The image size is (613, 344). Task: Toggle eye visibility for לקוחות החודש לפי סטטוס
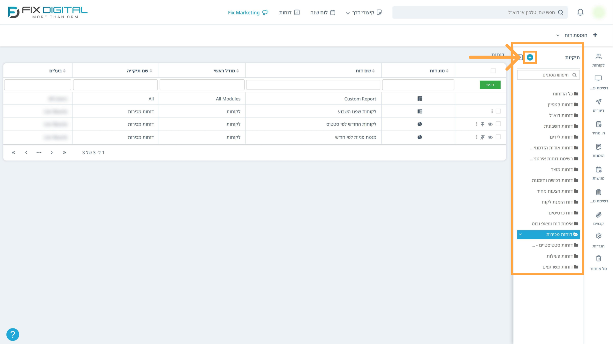(490, 124)
